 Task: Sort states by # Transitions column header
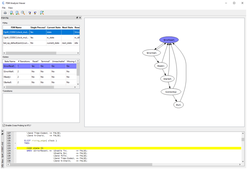(24, 61)
